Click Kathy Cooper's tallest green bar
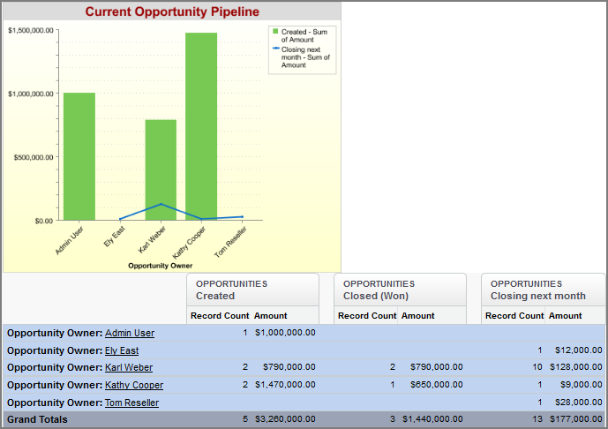Image resolution: width=608 pixels, height=429 pixels. (201, 126)
